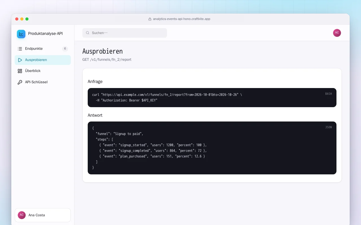Click the curl command URL line
Image resolution: width=361 pixels, height=225 pixels.
pyautogui.click(x=167, y=95)
